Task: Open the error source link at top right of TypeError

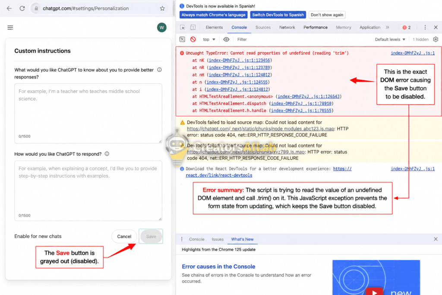Action: click(412, 53)
